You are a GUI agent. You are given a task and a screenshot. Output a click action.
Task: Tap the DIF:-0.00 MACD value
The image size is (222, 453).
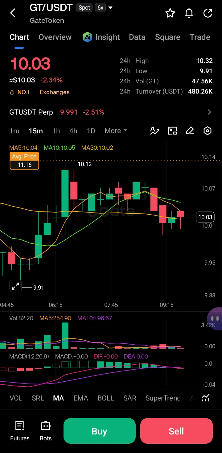(106, 356)
